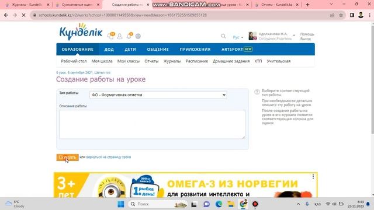The height and width of the screenshot is (210, 374).
Task: Select the ОБРАЗОВАНИЕ main menu item
Action: point(78,49)
